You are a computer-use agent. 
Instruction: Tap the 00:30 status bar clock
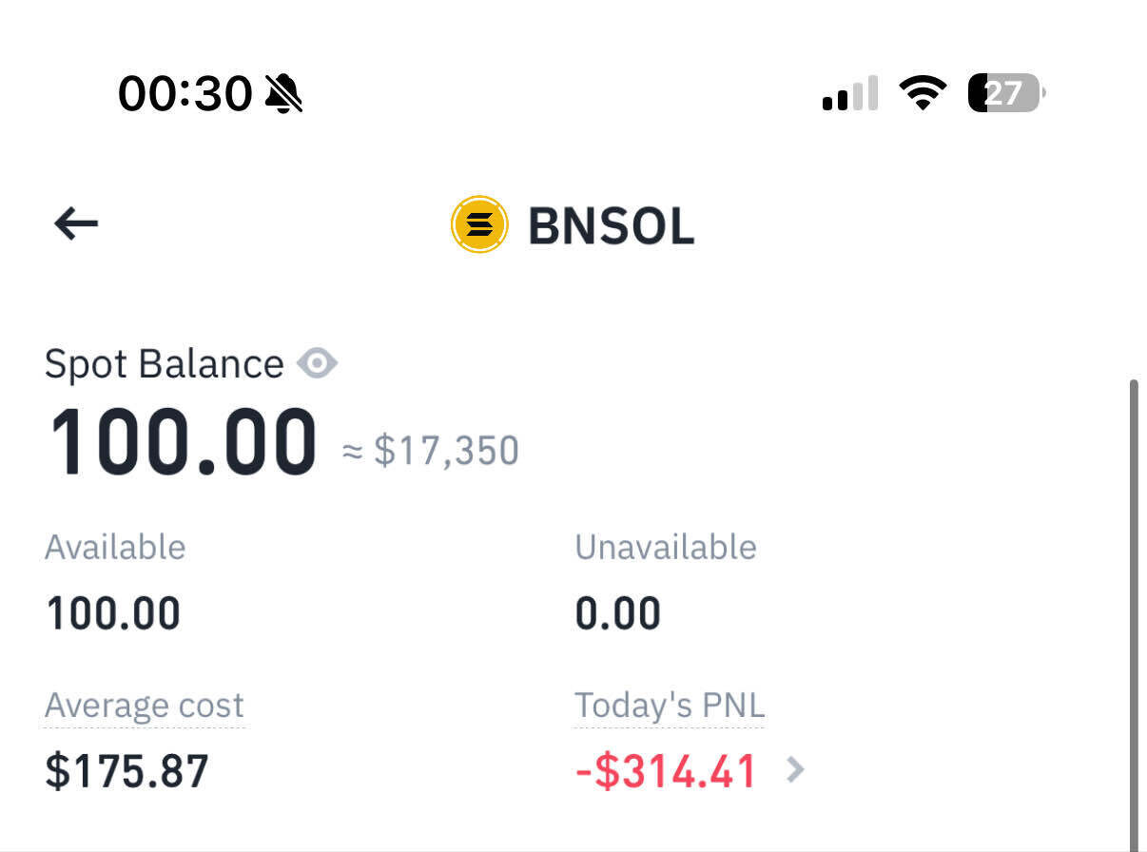(185, 94)
